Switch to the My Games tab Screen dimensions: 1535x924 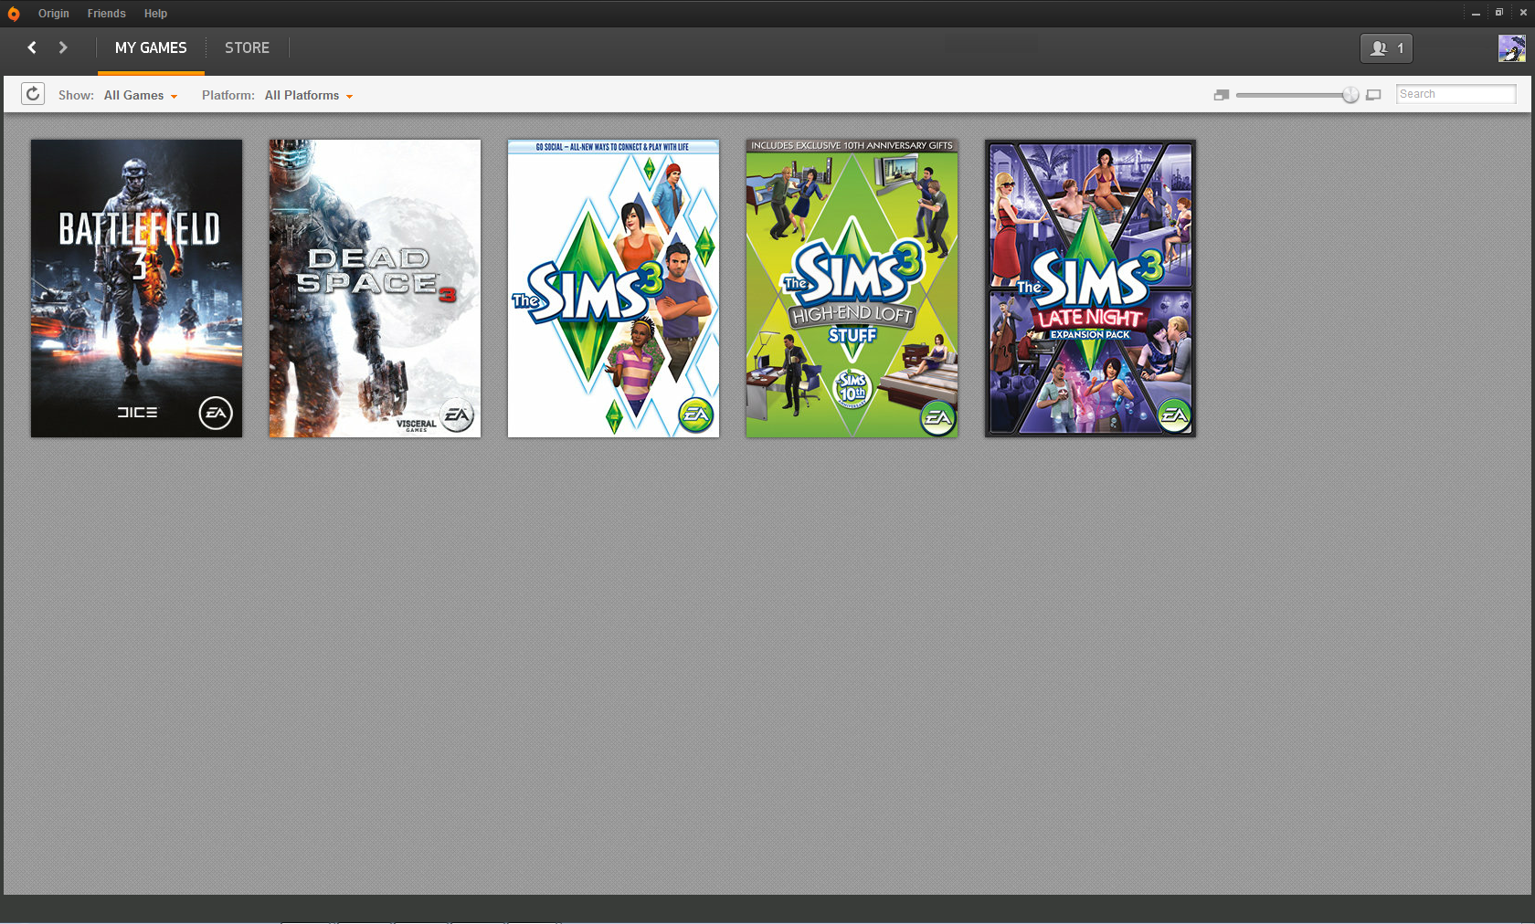tap(151, 47)
